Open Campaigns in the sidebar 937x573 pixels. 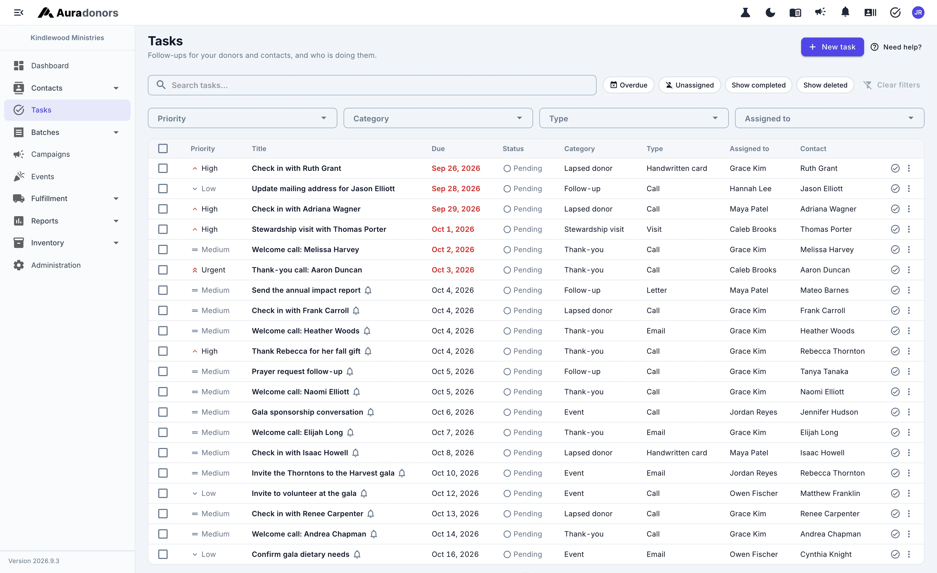(x=67, y=154)
